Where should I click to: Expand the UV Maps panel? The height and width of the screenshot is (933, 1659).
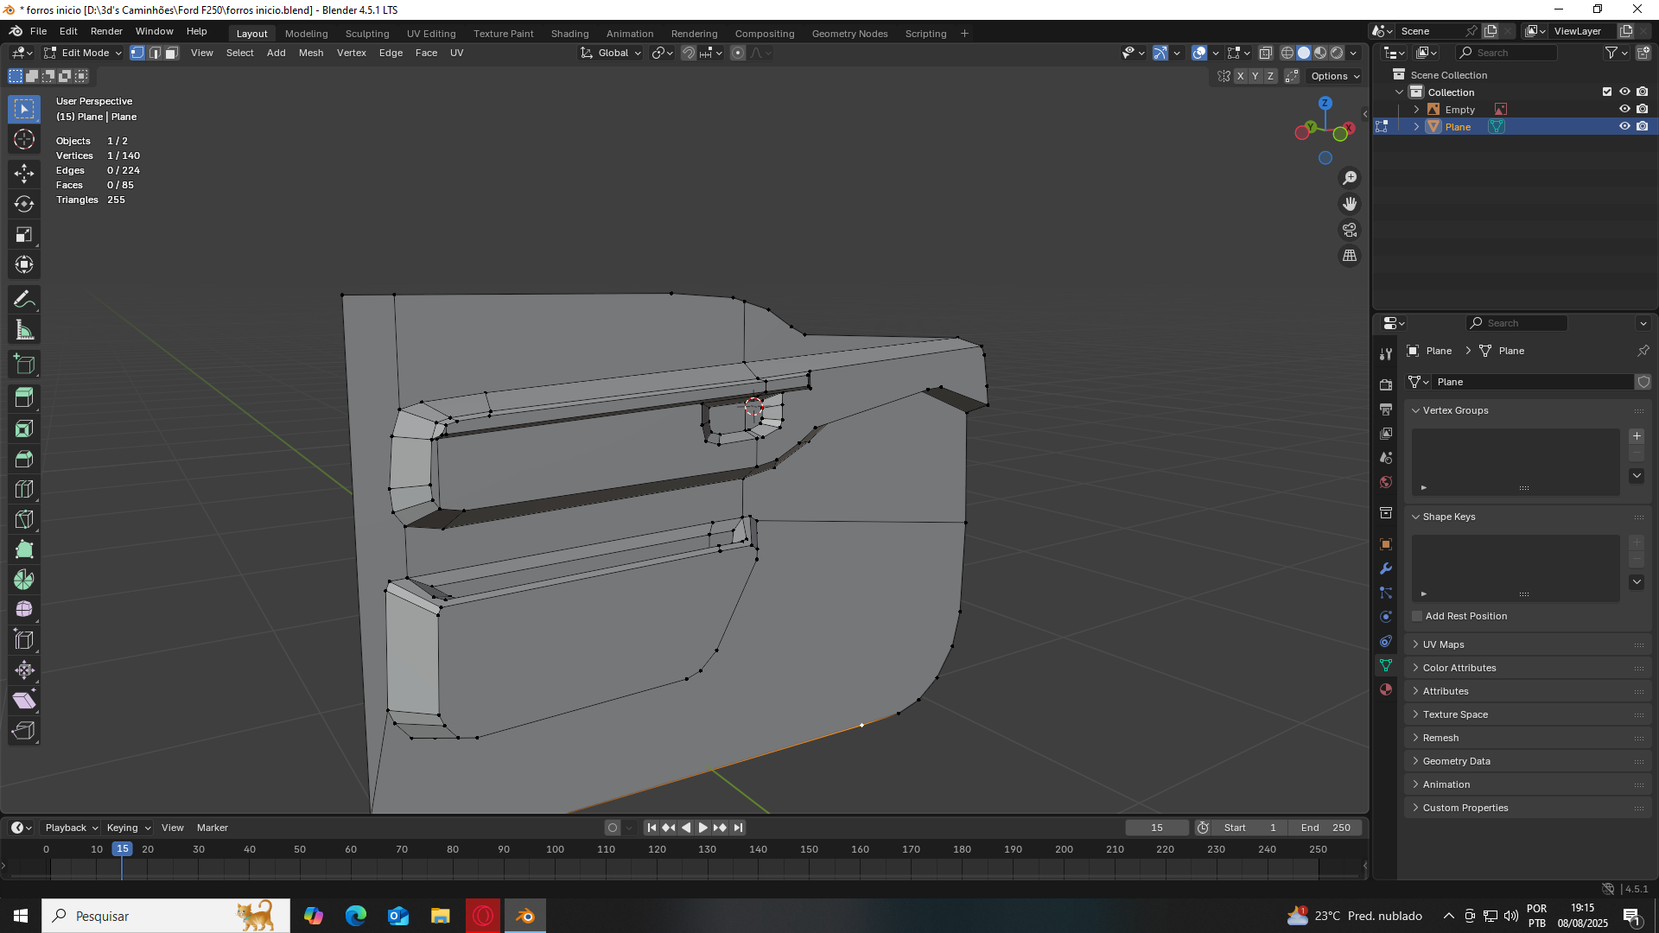(x=1443, y=644)
